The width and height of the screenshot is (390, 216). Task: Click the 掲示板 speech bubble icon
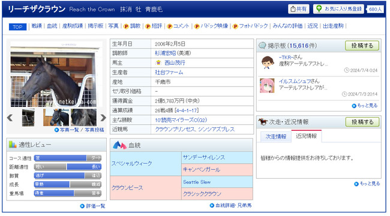pos(262,46)
